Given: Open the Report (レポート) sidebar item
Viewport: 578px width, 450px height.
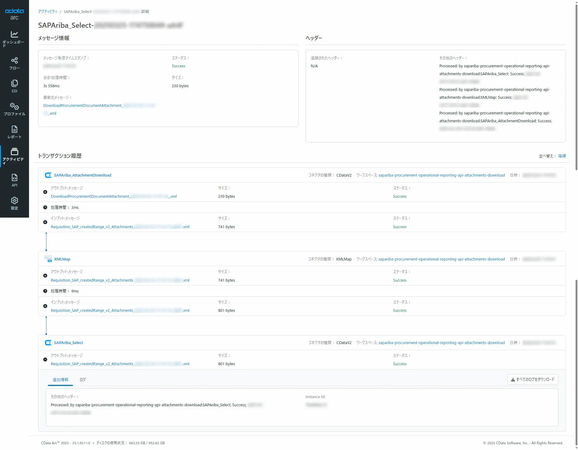Looking at the screenshot, I should tap(15, 132).
